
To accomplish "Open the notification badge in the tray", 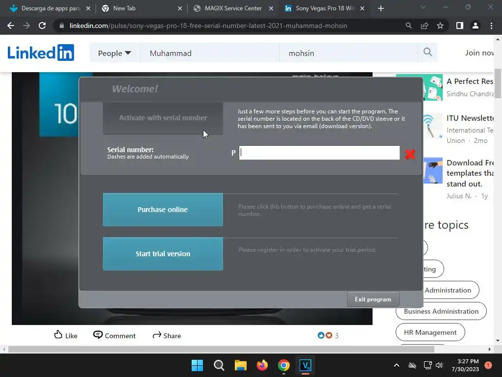I will click(x=488, y=365).
